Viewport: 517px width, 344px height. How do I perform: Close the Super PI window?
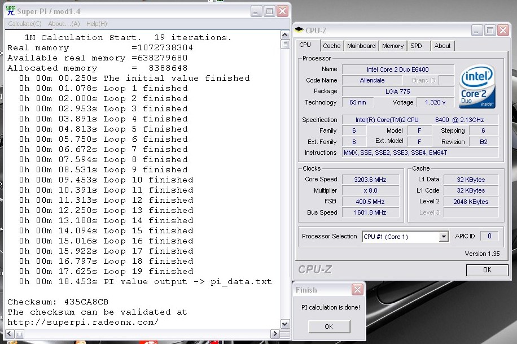(283, 11)
